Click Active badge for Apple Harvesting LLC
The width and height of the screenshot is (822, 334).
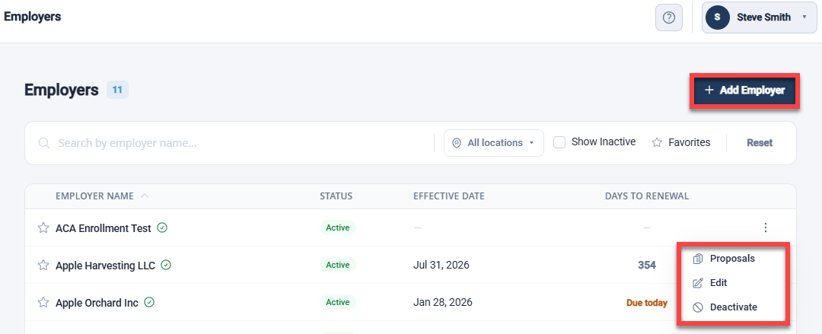338,265
